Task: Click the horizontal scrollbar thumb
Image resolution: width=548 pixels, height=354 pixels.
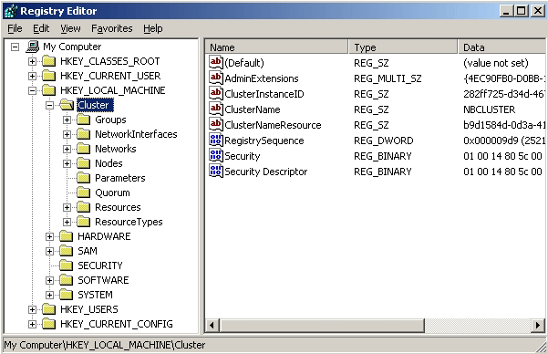Action: click(x=322, y=326)
